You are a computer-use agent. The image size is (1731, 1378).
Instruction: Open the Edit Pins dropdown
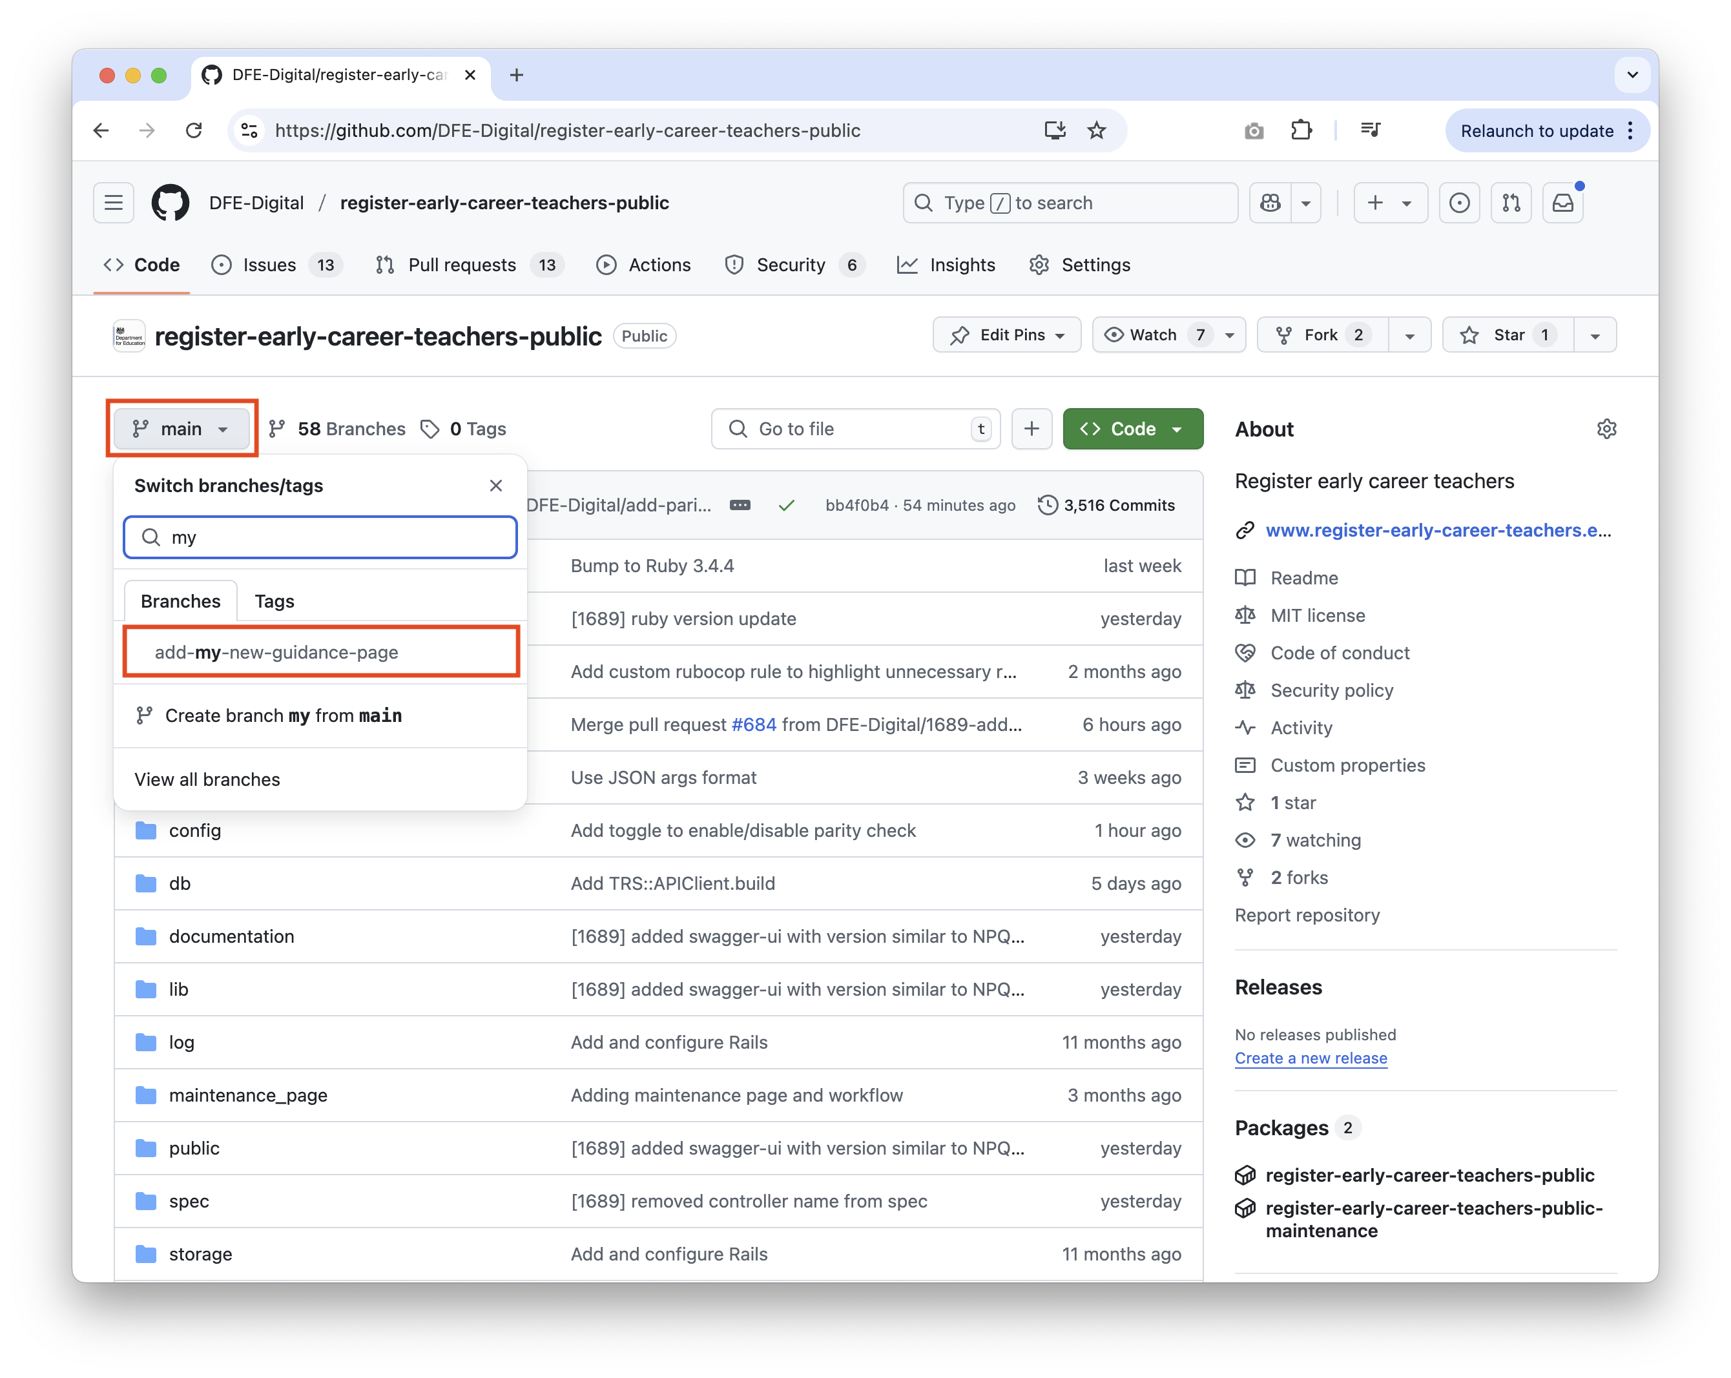pyautogui.click(x=1007, y=334)
